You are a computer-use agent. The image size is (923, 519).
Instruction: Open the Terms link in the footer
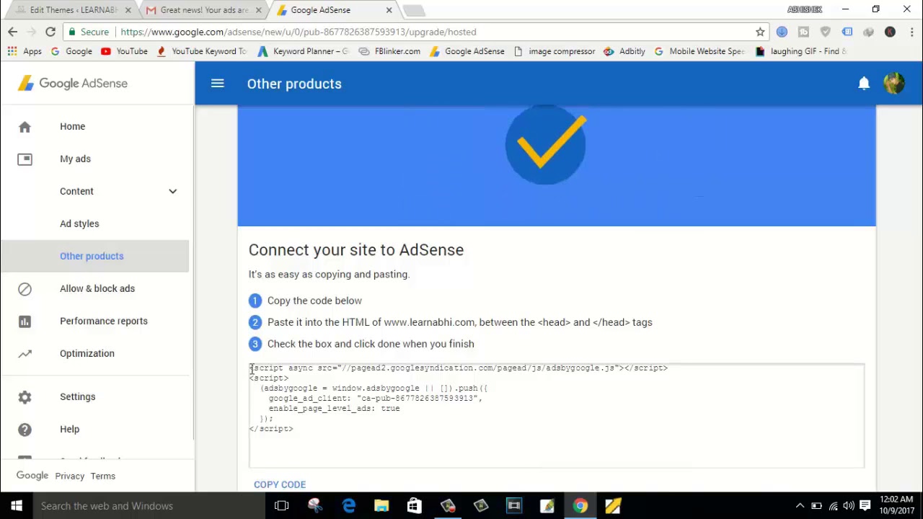[103, 476]
